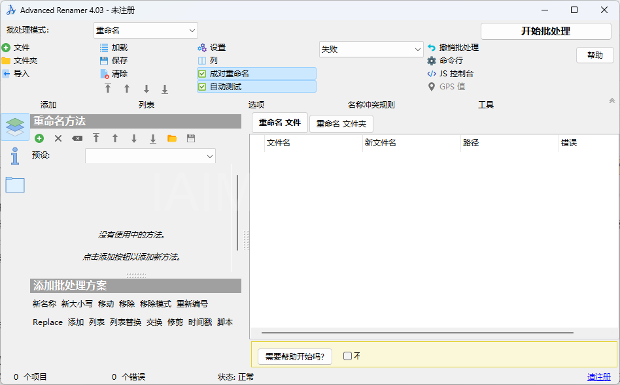Add the 移动 method
The width and height of the screenshot is (620, 385).
point(106,304)
